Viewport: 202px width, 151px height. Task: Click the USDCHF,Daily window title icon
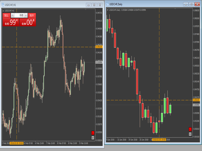pyautogui.click(x=107, y=4)
